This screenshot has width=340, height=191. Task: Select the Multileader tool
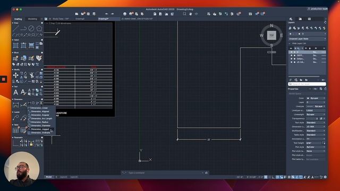(15, 118)
